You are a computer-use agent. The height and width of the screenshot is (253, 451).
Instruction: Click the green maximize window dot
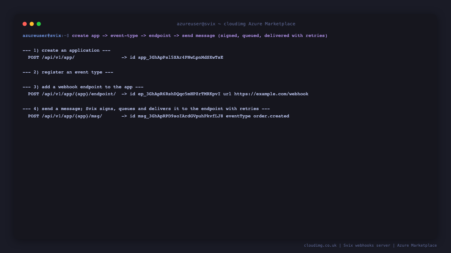coord(39,24)
